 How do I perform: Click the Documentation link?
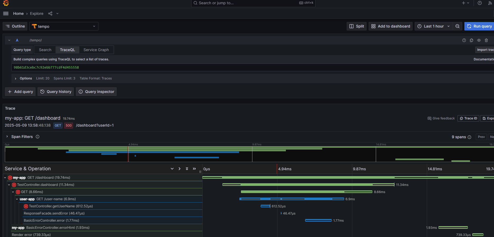point(484,59)
